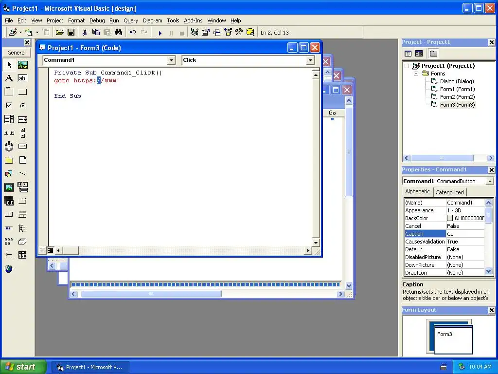The height and width of the screenshot is (374, 498).
Task: Open the File menu
Action: [9, 20]
